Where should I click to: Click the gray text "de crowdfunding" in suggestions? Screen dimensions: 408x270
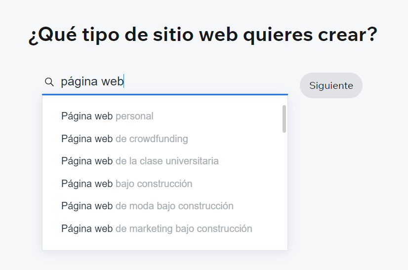(x=152, y=139)
